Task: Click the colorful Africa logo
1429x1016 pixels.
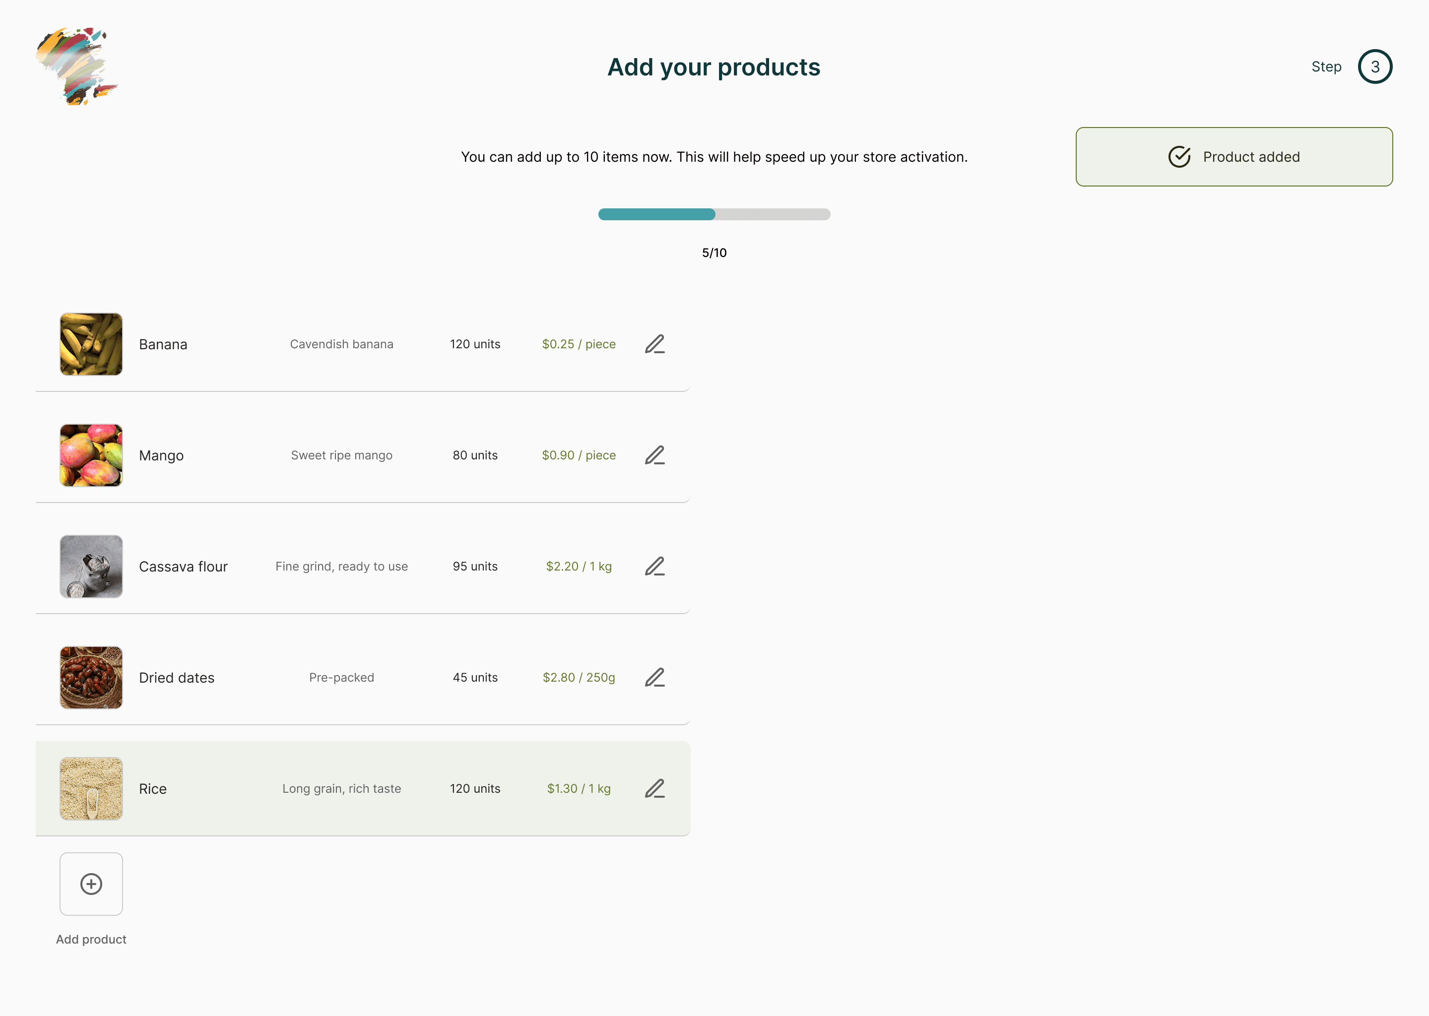Action: tap(77, 66)
